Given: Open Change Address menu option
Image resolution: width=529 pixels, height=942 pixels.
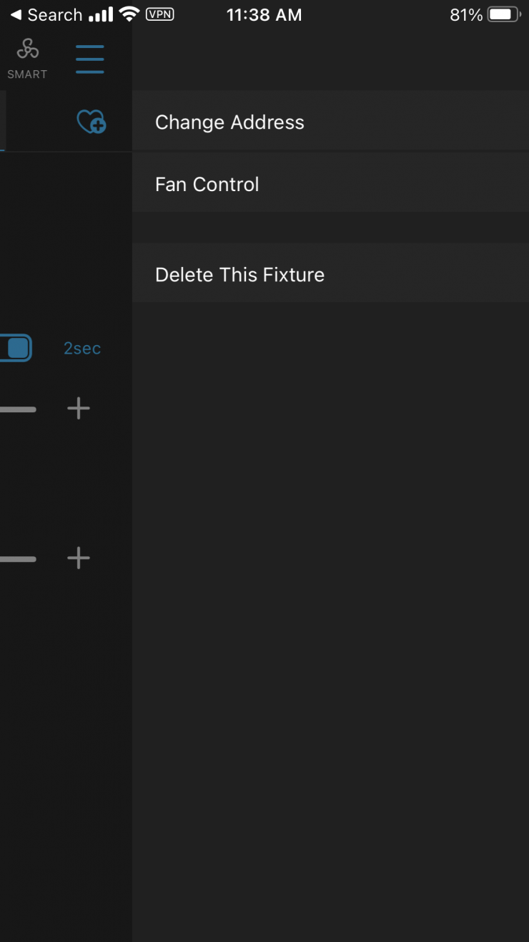Looking at the screenshot, I should [x=229, y=122].
